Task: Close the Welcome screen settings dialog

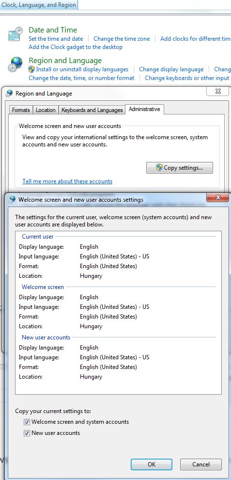Action: click(x=218, y=197)
